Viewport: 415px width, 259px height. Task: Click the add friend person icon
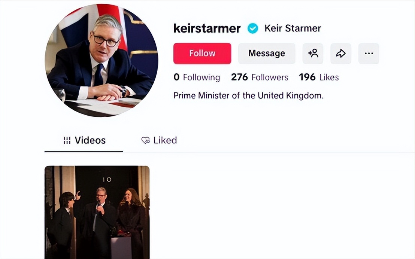coord(313,54)
